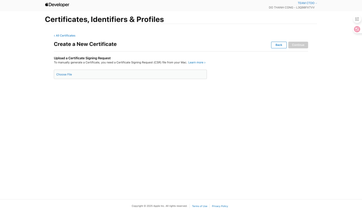Screen dimensions: 362x215
Task: Click the arrow after Learn more
Action: click(205, 62)
